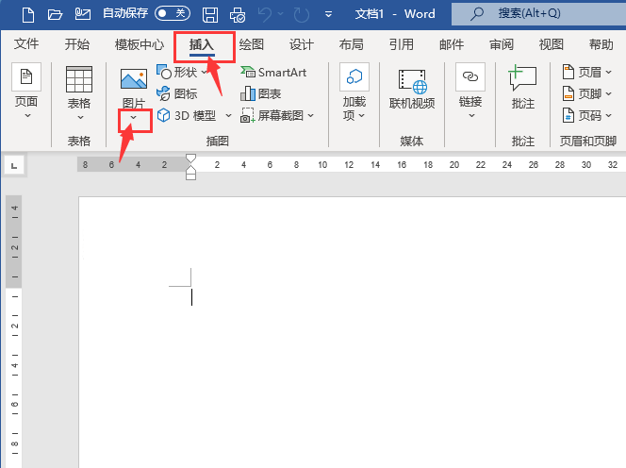626x468 pixels.
Task: Click the 加载项 (Add-ins) icon
Action: [x=354, y=76]
